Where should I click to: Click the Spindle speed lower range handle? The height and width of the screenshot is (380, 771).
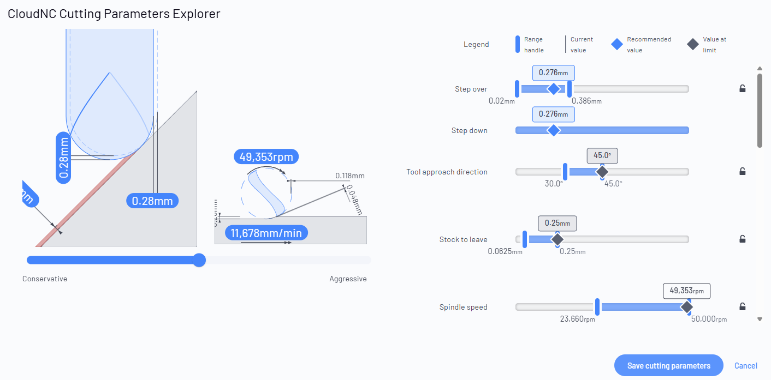pos(598,307)
